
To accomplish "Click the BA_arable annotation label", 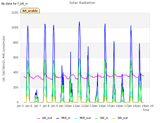I will [x=30, y=11].
